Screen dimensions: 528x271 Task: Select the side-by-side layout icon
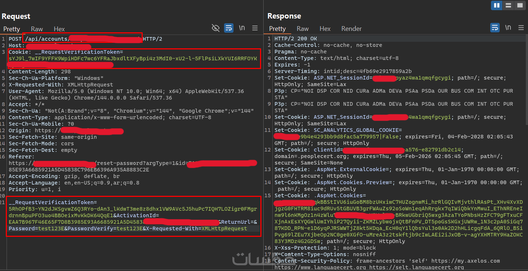point(496,5)
